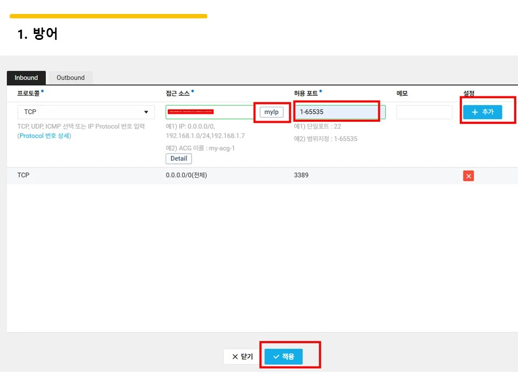Click the 프로토콜 column header

(x=29, y=93)
